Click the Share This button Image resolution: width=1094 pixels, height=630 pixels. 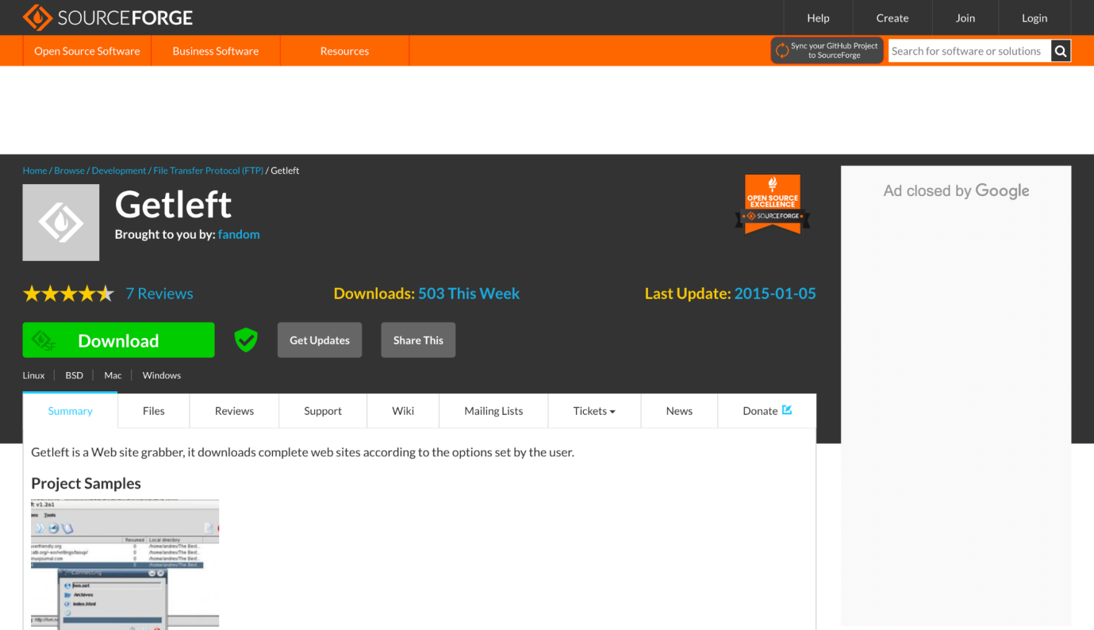418,340
